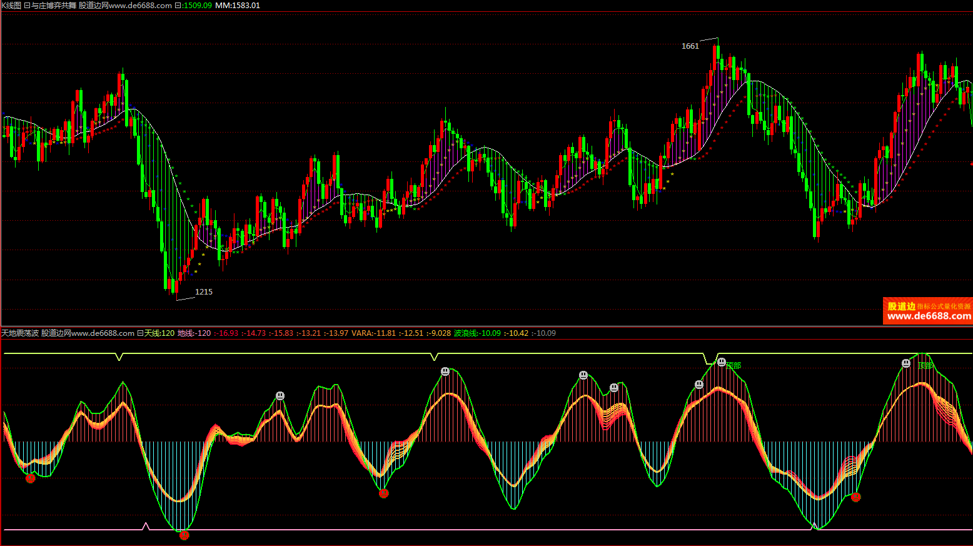
Task: Click the 天地震荡波 indicator title
Action: coord(20,333)
